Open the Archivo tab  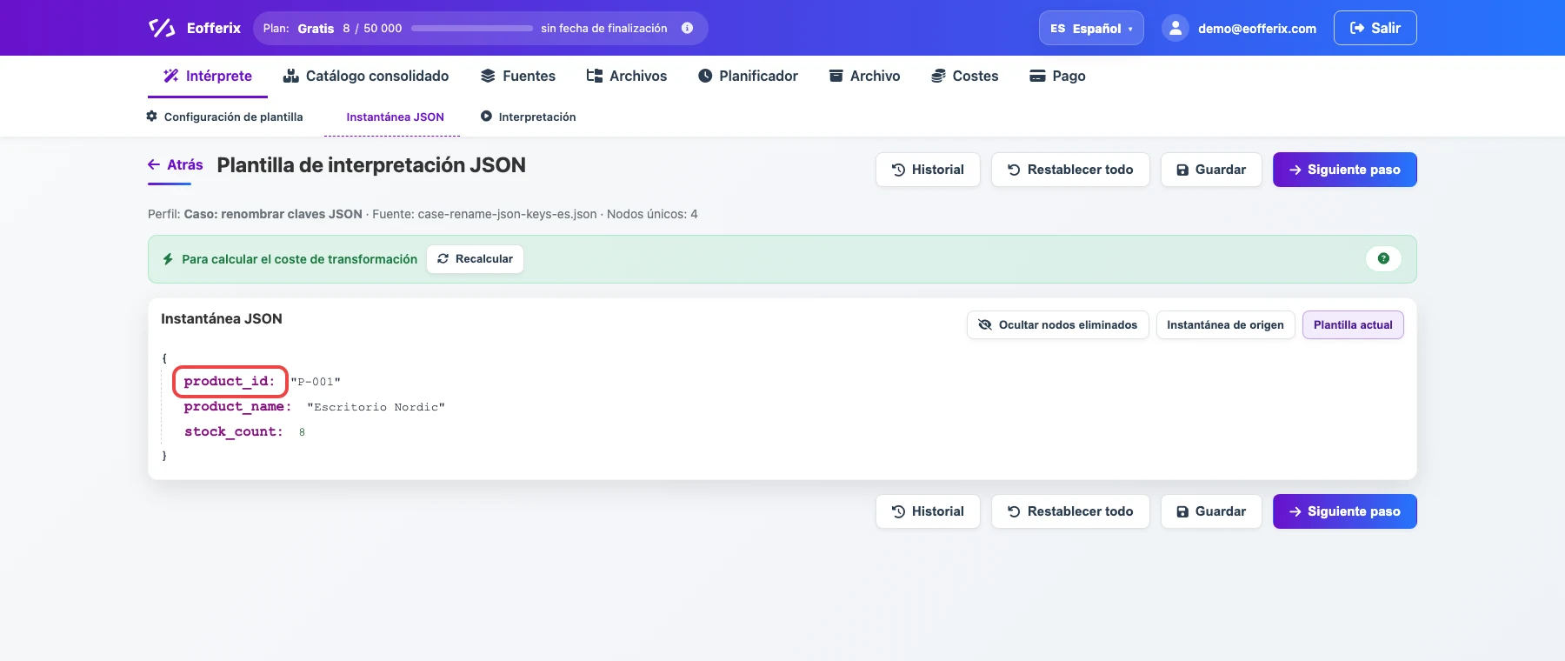coord(864,76)
